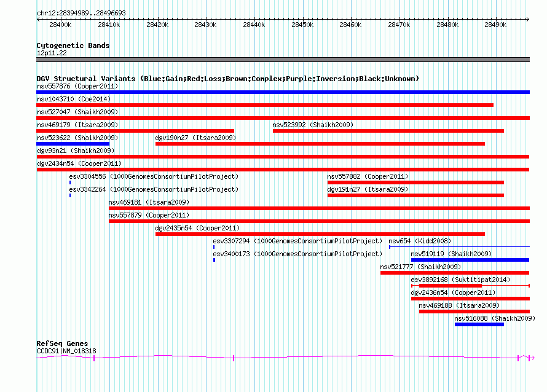The image size is (547, 392).
Task: Click the nsv469181 (Itsara2009) label
Action: coord(149,202)
